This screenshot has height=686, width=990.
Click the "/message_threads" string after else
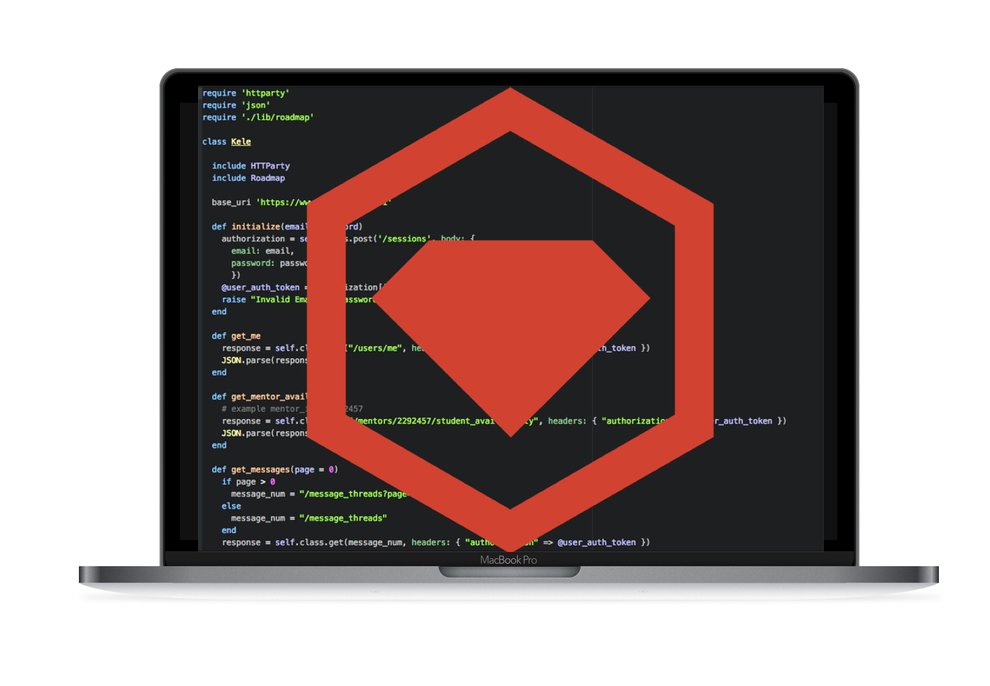pos(343,518)
